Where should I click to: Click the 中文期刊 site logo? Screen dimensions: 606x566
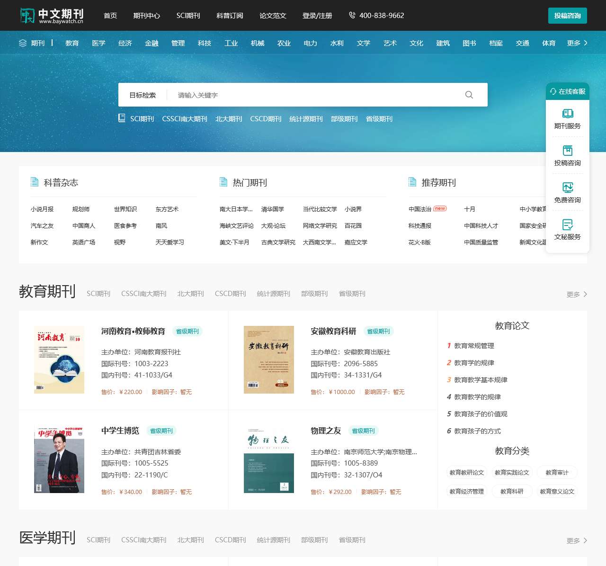click(52, 16)
